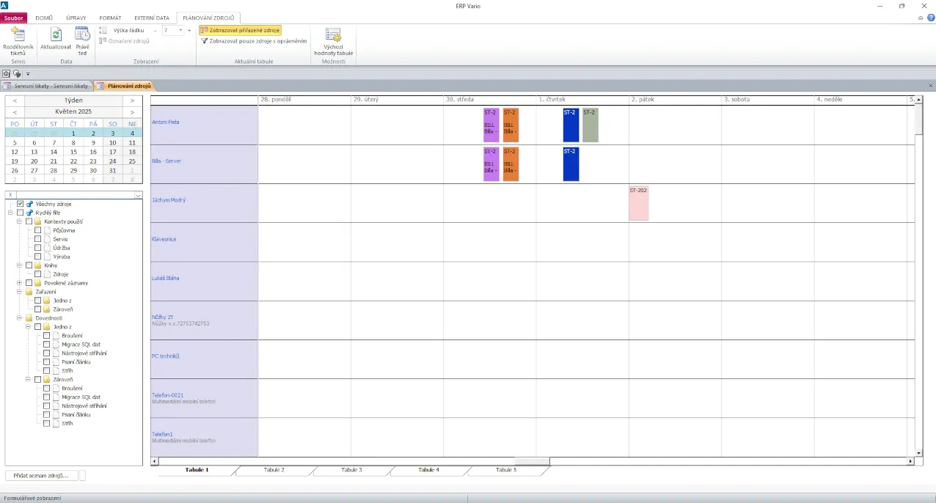Click Přidat seznam zdrojů button

click(41, 476)
